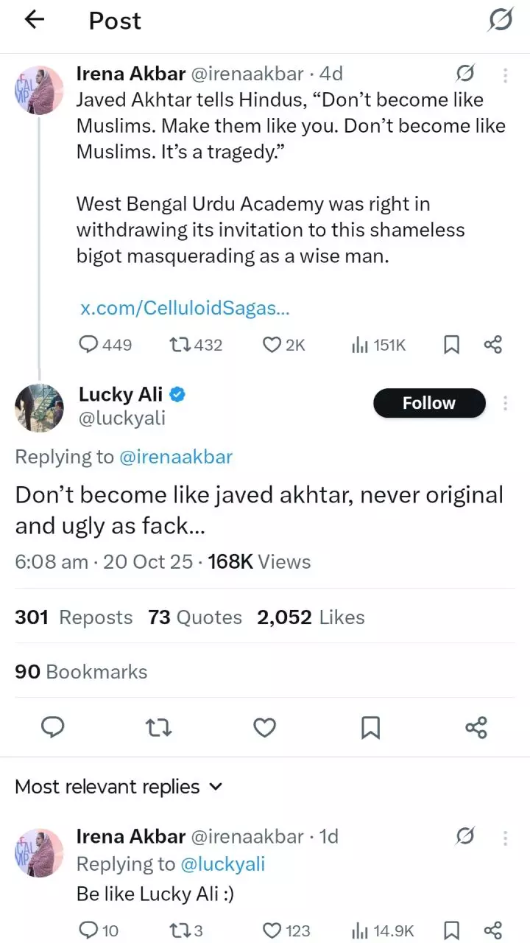The height and width of the screenshot is (943, 530).
Task: Share Irena Akbar's original post
Action: click(x=493, y=344)
